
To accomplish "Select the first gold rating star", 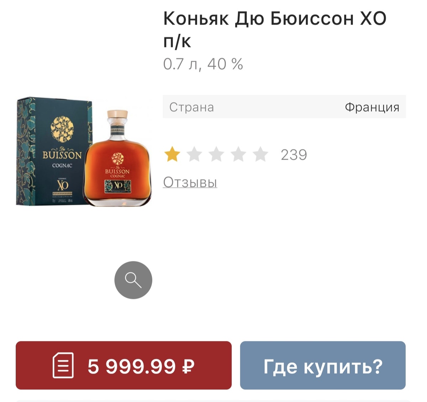I will [172, 154].
